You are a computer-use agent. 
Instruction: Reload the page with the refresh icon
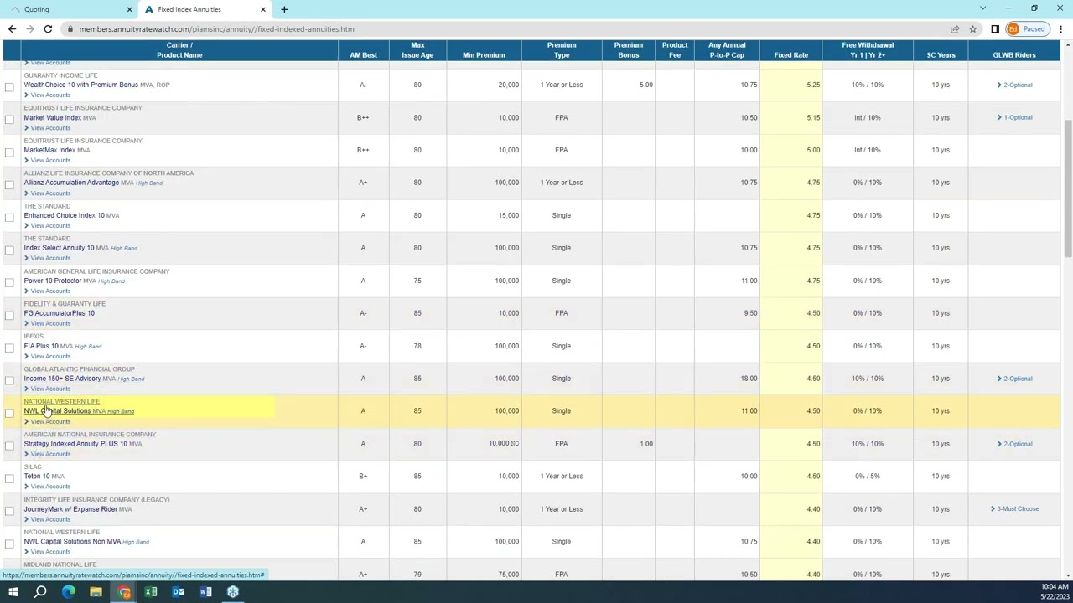coord(48,29)
